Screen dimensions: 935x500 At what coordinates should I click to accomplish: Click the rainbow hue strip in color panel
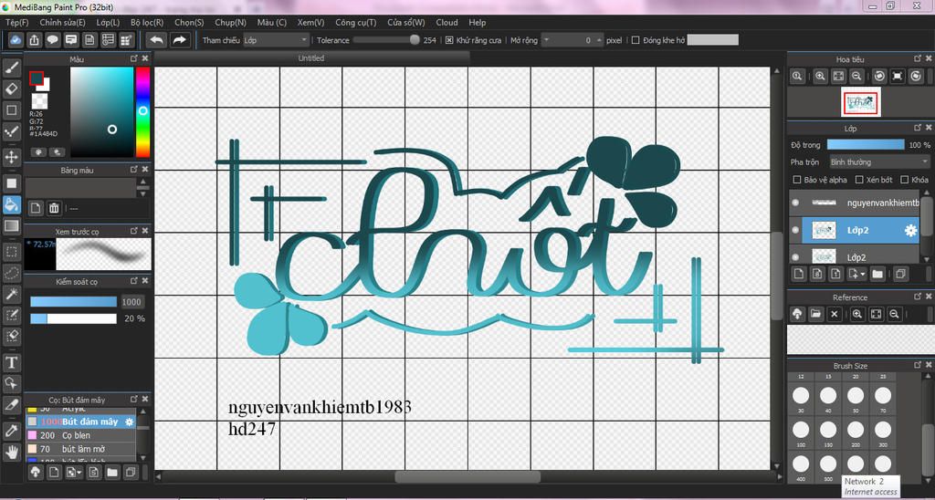142,111
